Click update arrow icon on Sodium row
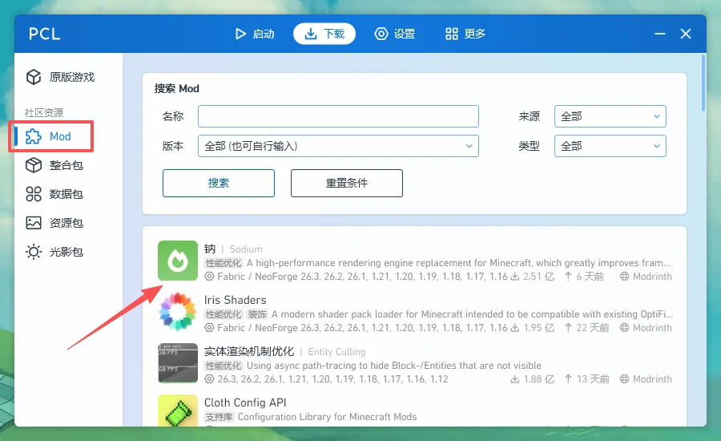Screen dimensions: 721x441 [x=568, y=276]
